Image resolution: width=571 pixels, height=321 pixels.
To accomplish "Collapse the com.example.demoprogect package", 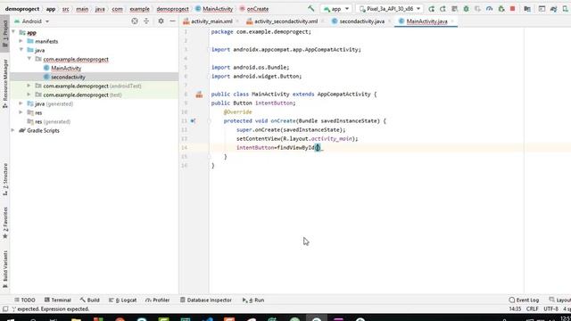I will tap(29, 59).
